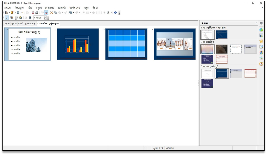
Task: Click the Rehearse Timings icon
Action: 20,18
